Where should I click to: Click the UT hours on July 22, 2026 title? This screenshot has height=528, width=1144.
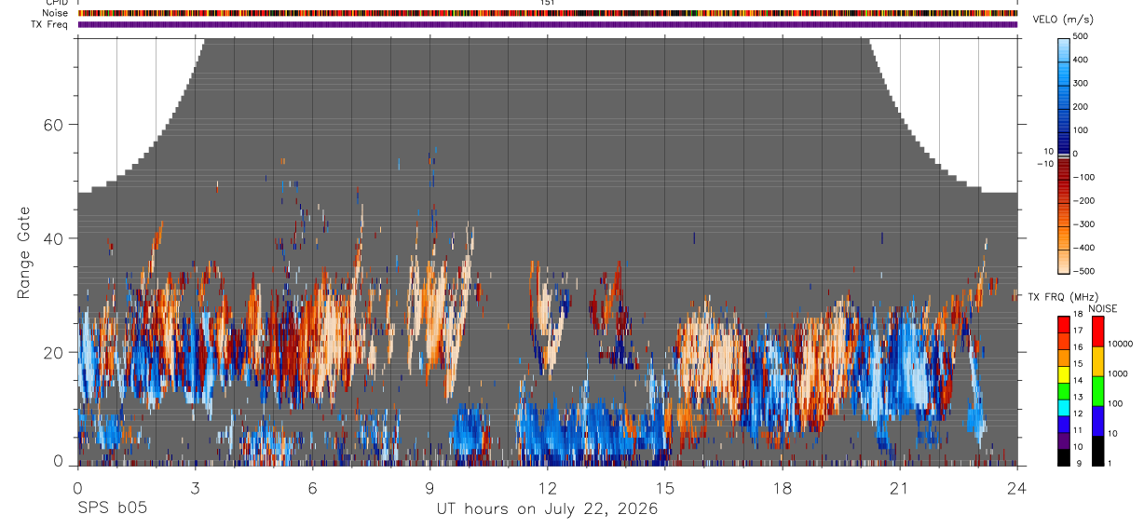pyautogui.click(x=548, y=509)
